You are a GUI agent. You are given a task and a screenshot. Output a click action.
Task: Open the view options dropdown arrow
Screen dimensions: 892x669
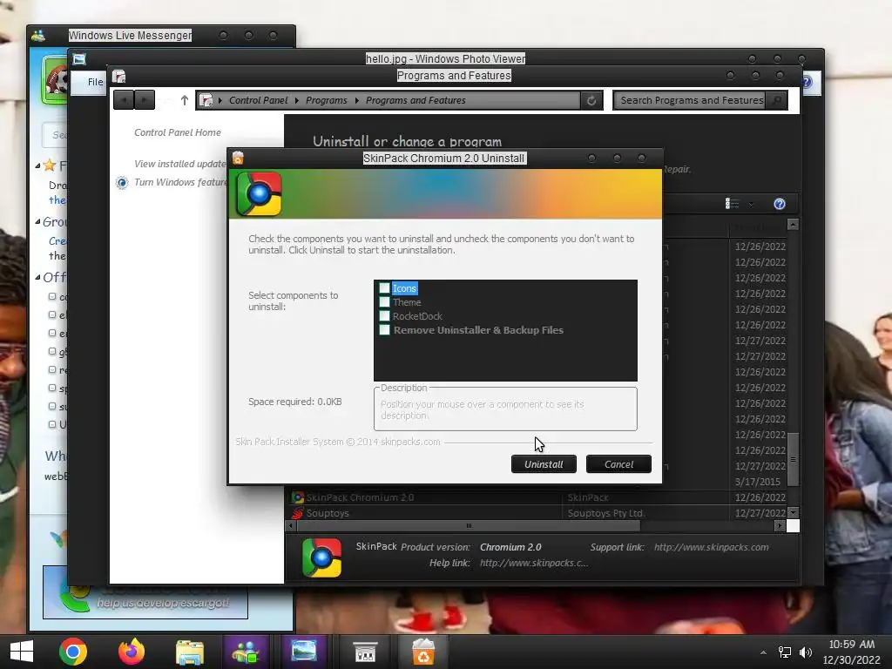point(751,204)
